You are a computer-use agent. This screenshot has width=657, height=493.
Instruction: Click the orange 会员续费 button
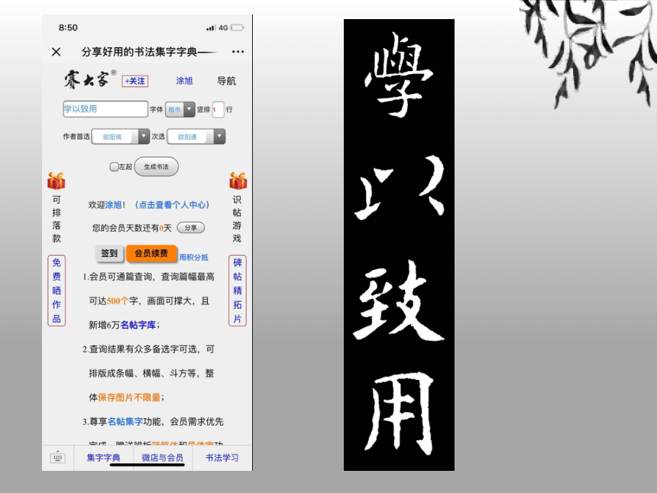[x=151, y=253]
